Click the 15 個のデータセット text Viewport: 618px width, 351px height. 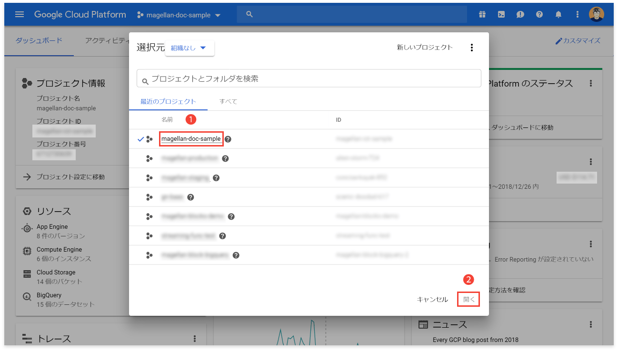[66, 304]
